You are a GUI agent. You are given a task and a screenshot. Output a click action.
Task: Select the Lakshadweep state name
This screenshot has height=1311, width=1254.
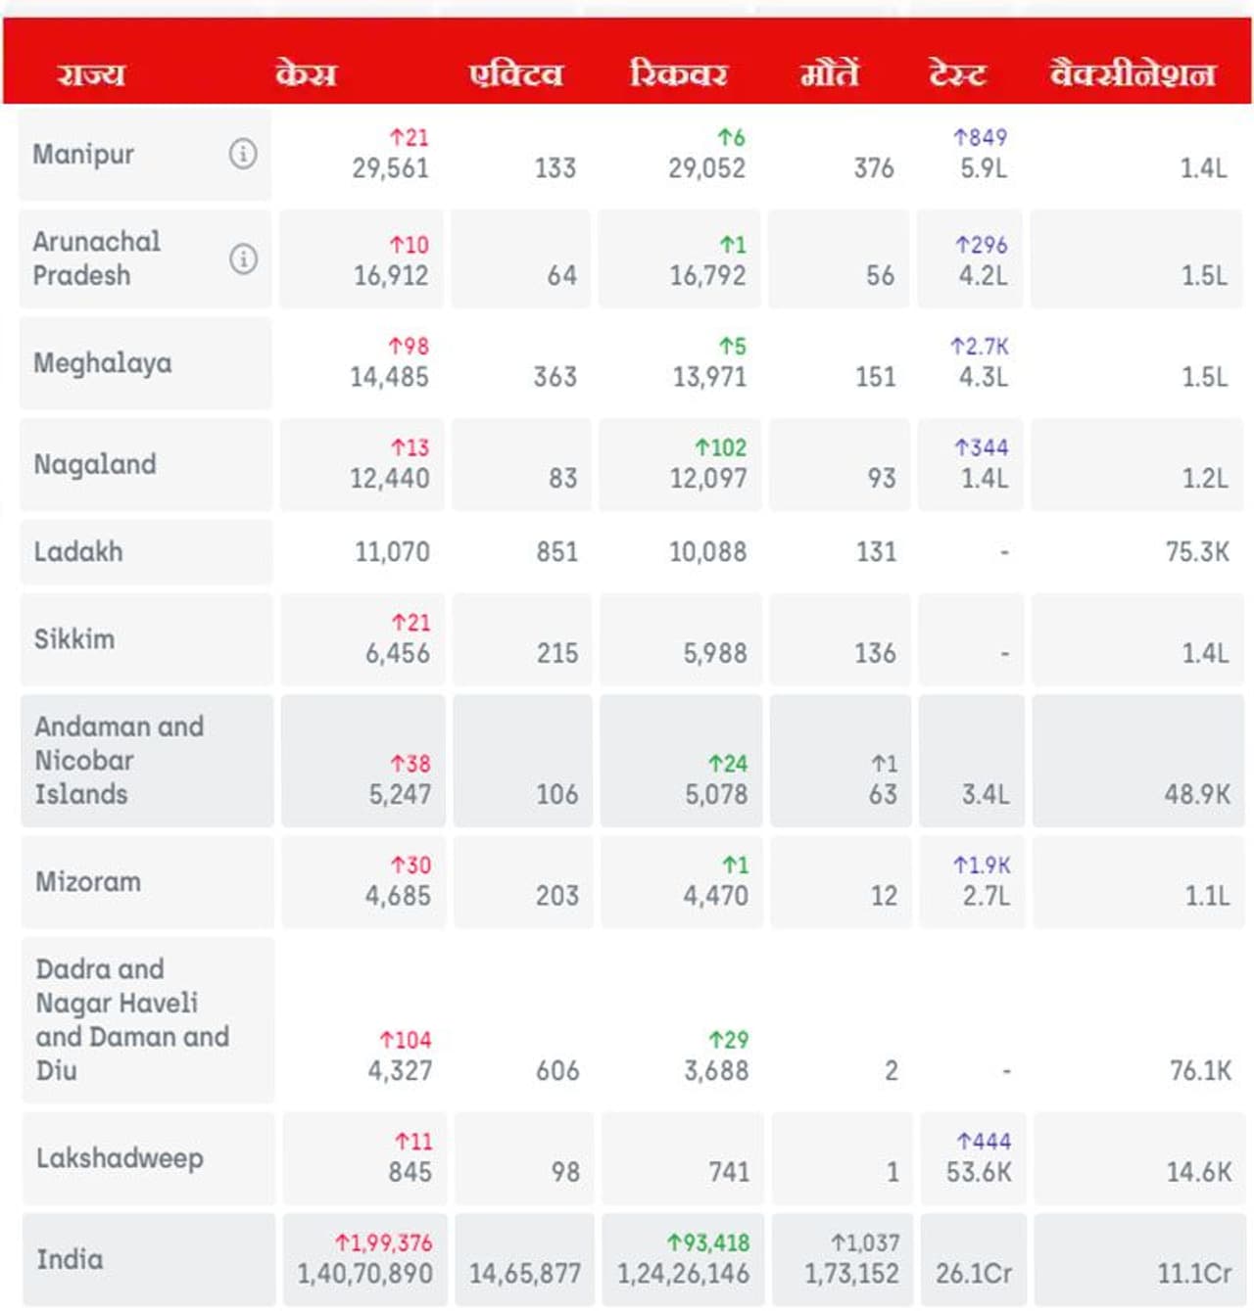click(120, 1158)
